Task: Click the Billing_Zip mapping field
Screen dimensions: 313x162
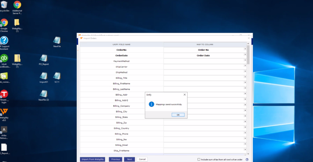Action: point(205,123)
